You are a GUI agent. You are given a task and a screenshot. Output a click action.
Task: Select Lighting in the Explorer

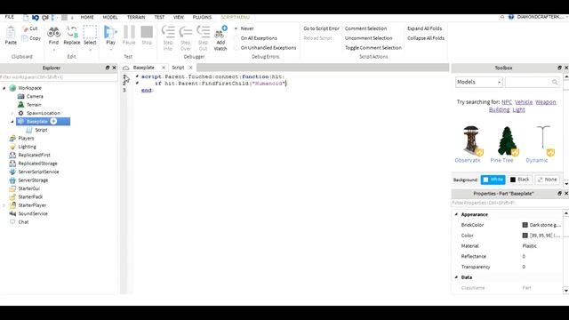(28, 147)
